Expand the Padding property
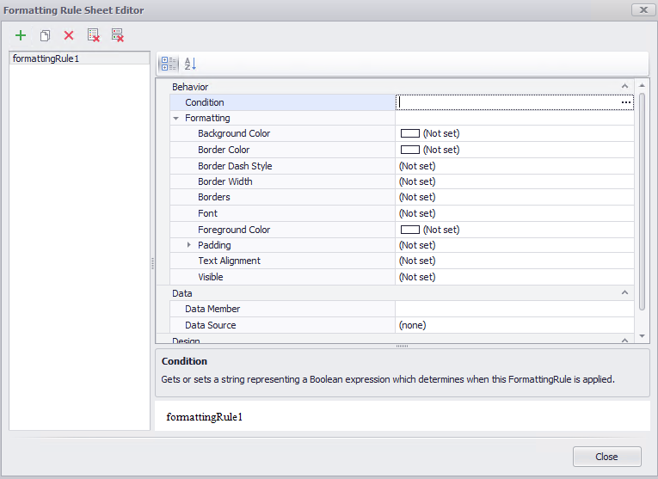Viewport: 658px width, 479px height. (x=189, y=245)
